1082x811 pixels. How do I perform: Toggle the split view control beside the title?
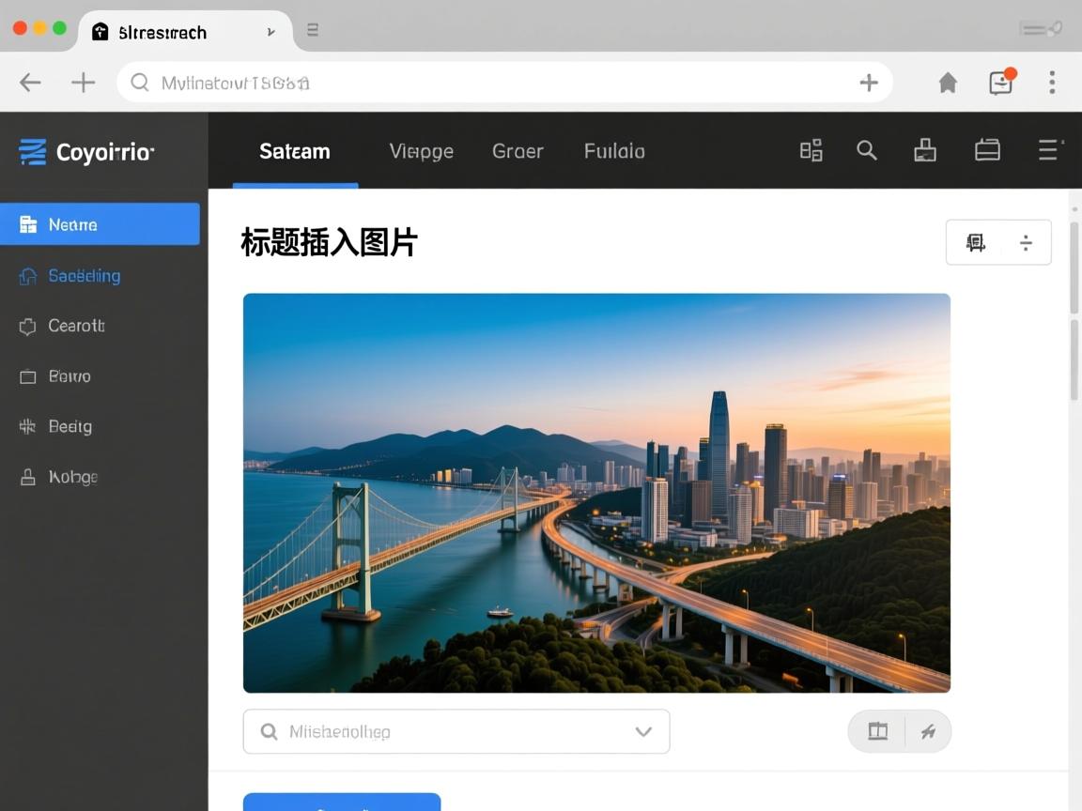[x=975, y=241]
